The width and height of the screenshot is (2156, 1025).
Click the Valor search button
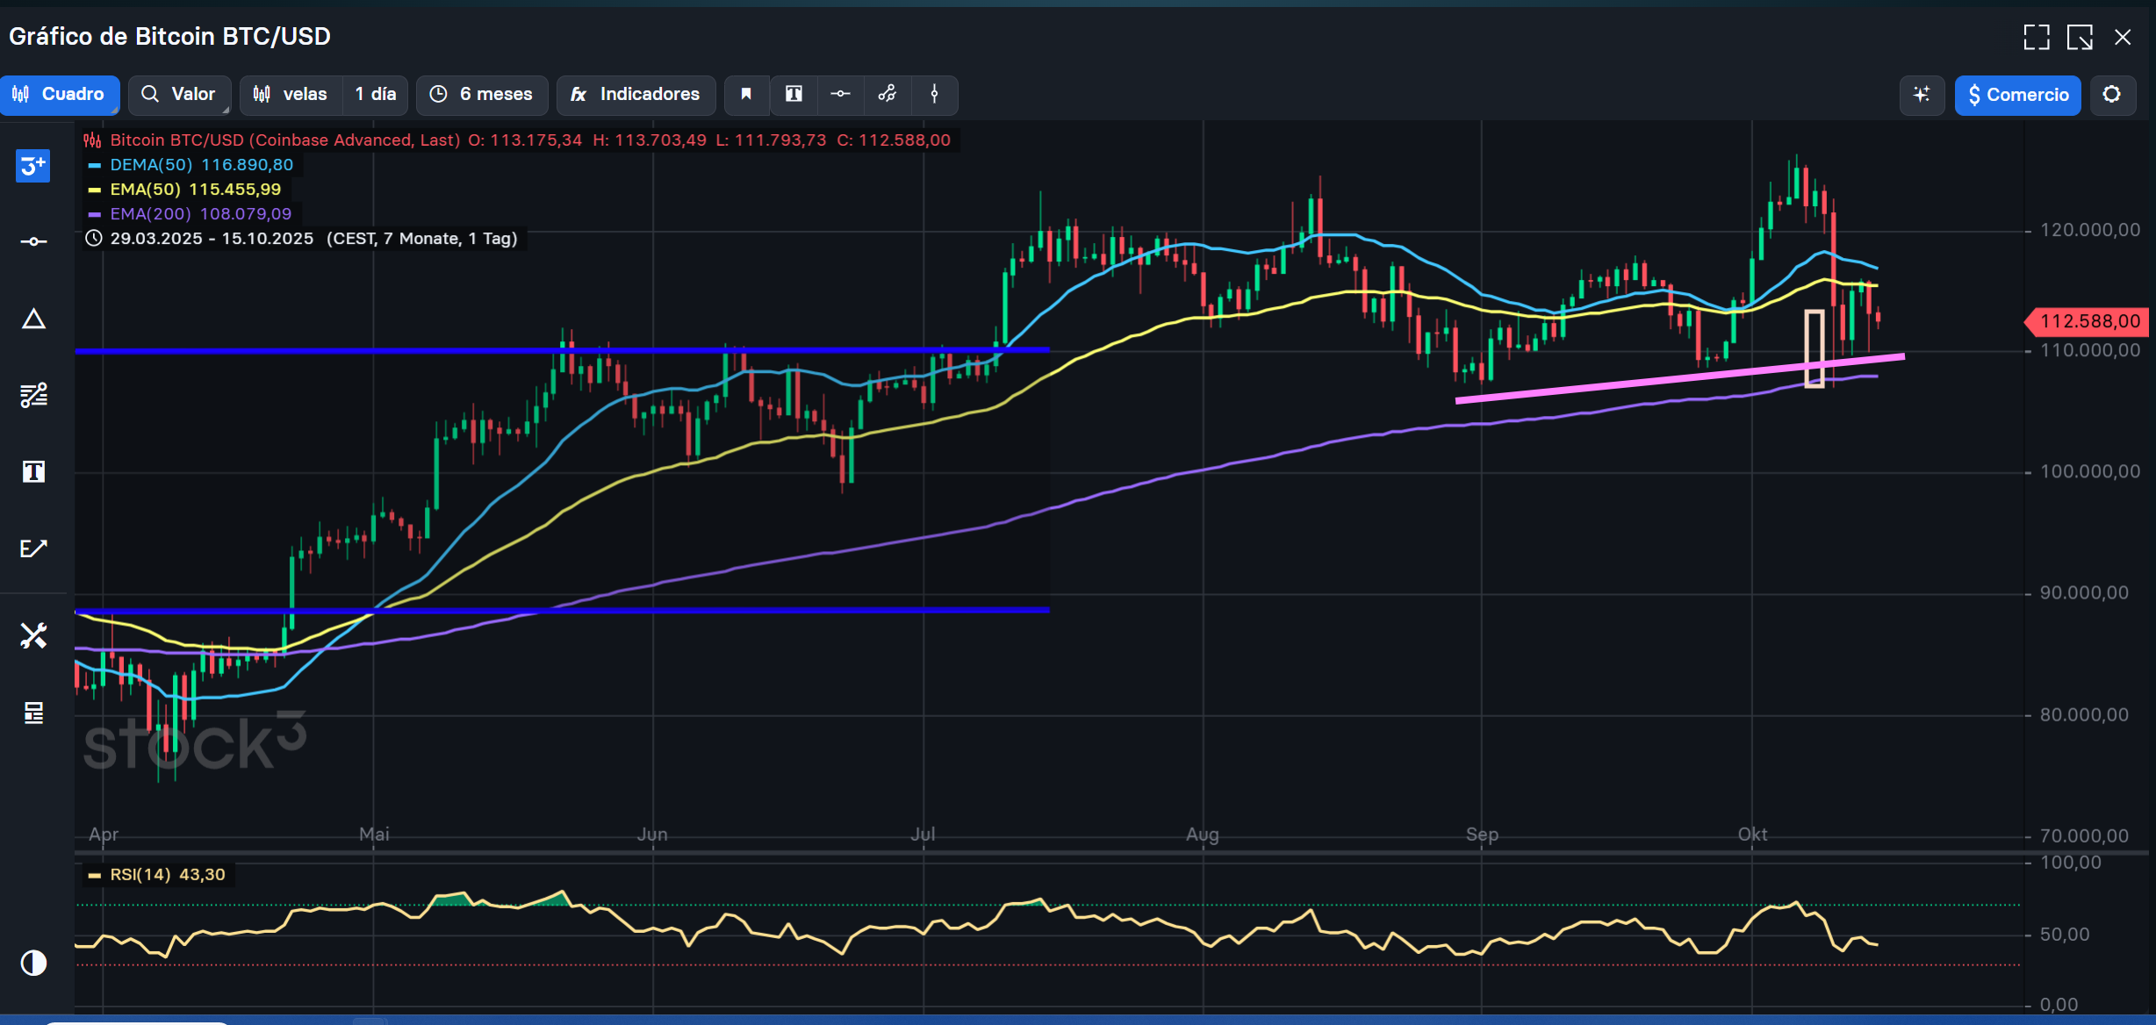pos(179,95)
